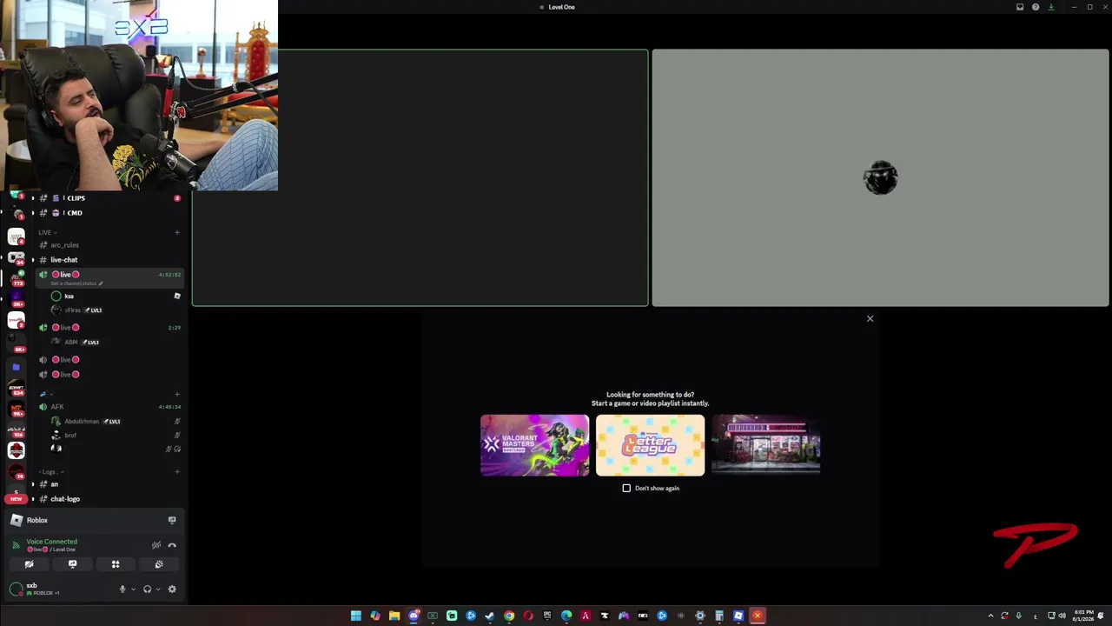Select the dark green-outlined video tile

point(420,178)
